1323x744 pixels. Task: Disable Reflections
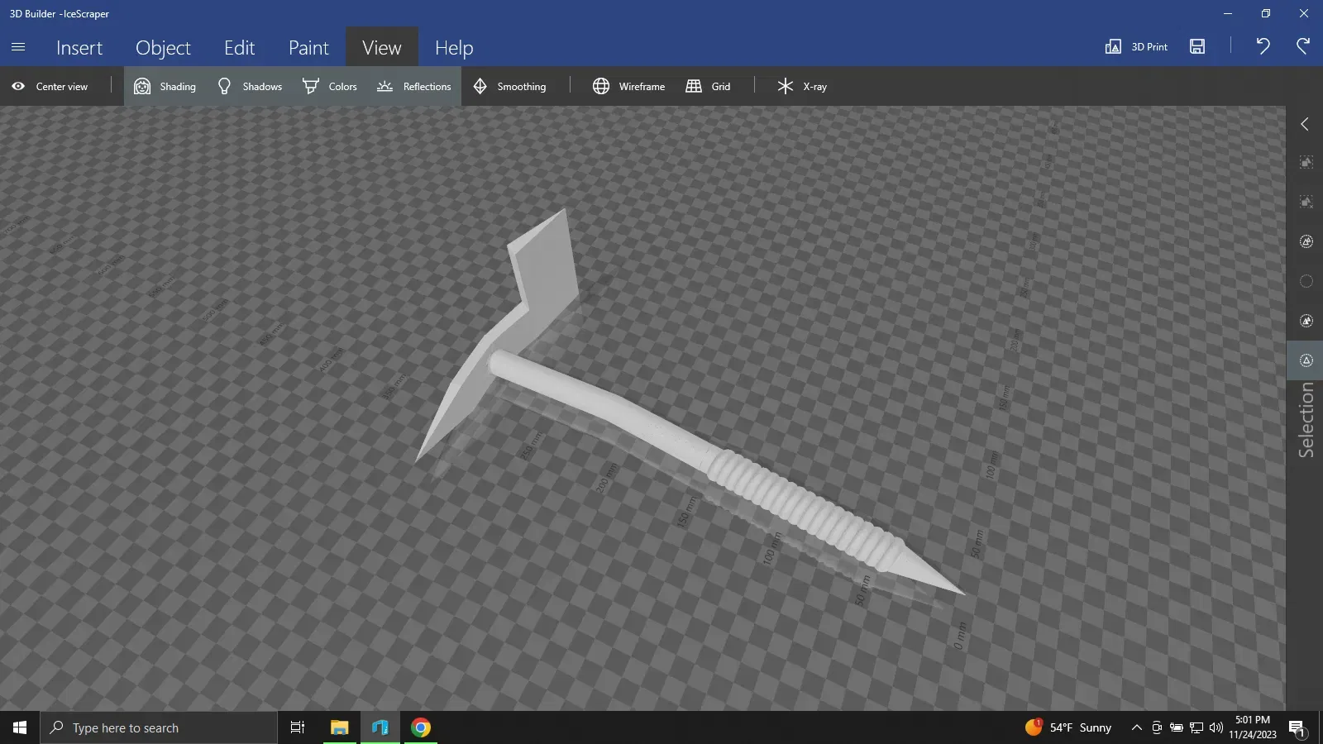coord(413,86)
